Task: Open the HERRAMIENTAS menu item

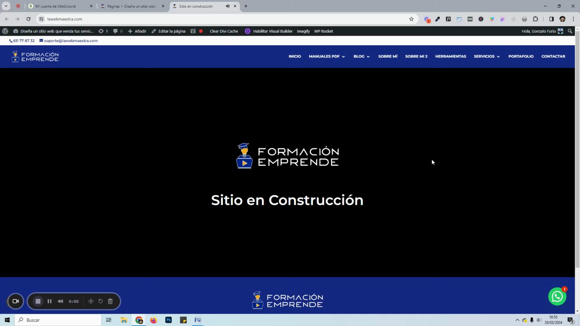Action: click(x=450, y=57)
